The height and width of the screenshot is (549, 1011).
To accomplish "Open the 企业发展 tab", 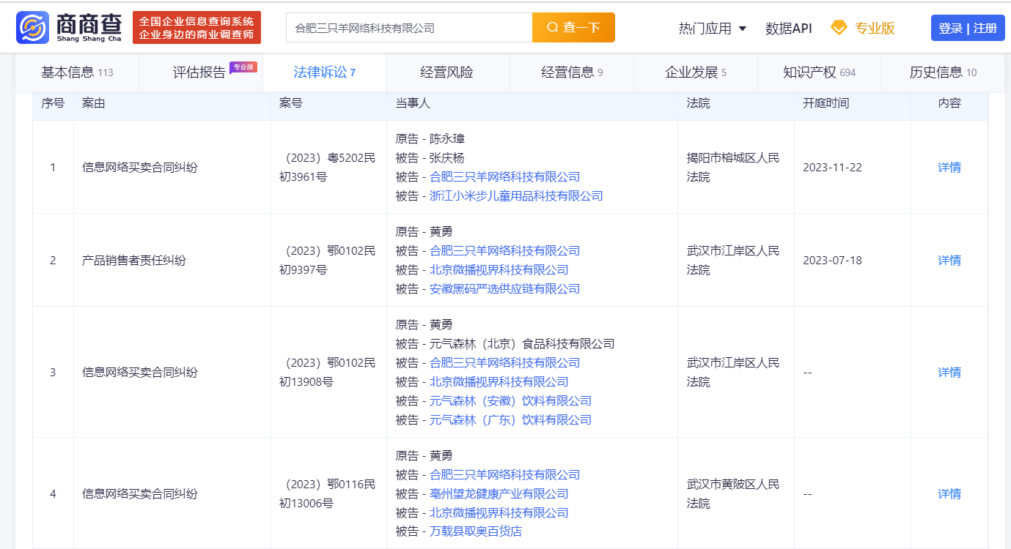I will (x=696, y=72).
